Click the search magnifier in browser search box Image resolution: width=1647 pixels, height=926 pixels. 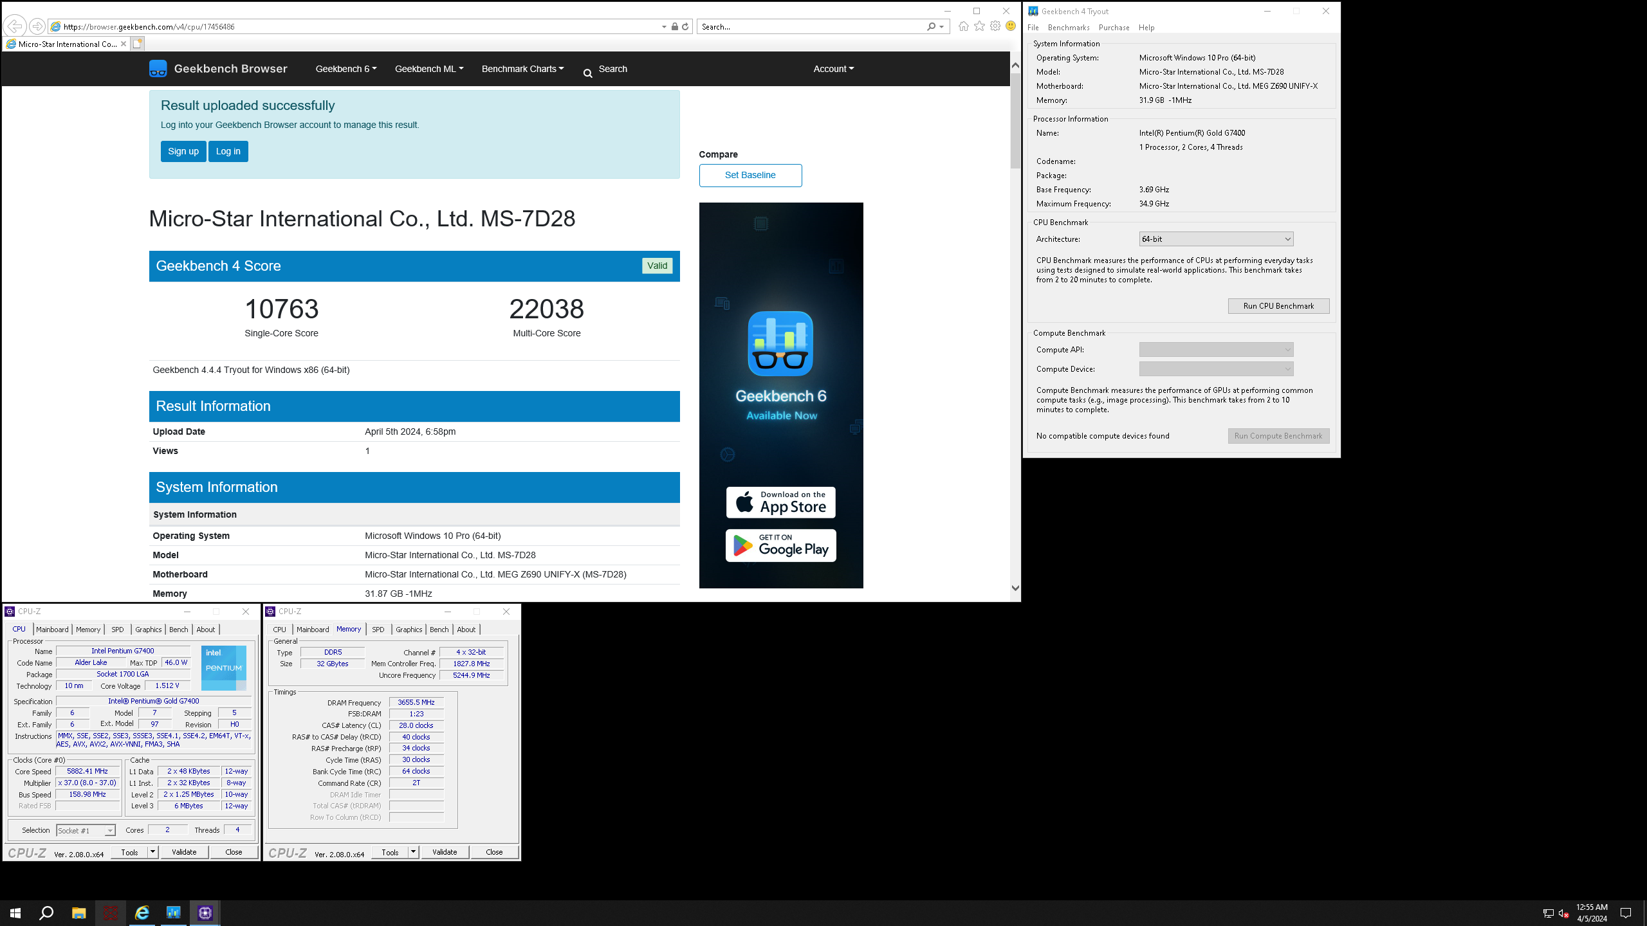pyautogui.click(x=931, y=26)
